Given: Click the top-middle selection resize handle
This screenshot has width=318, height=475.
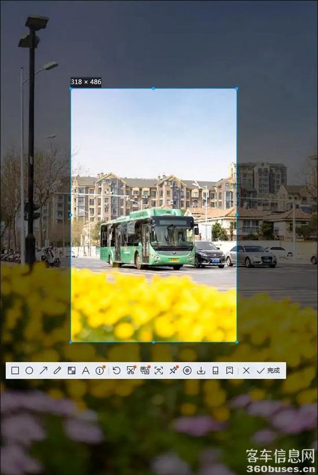Looking at the screenshot, I should 153,88.
